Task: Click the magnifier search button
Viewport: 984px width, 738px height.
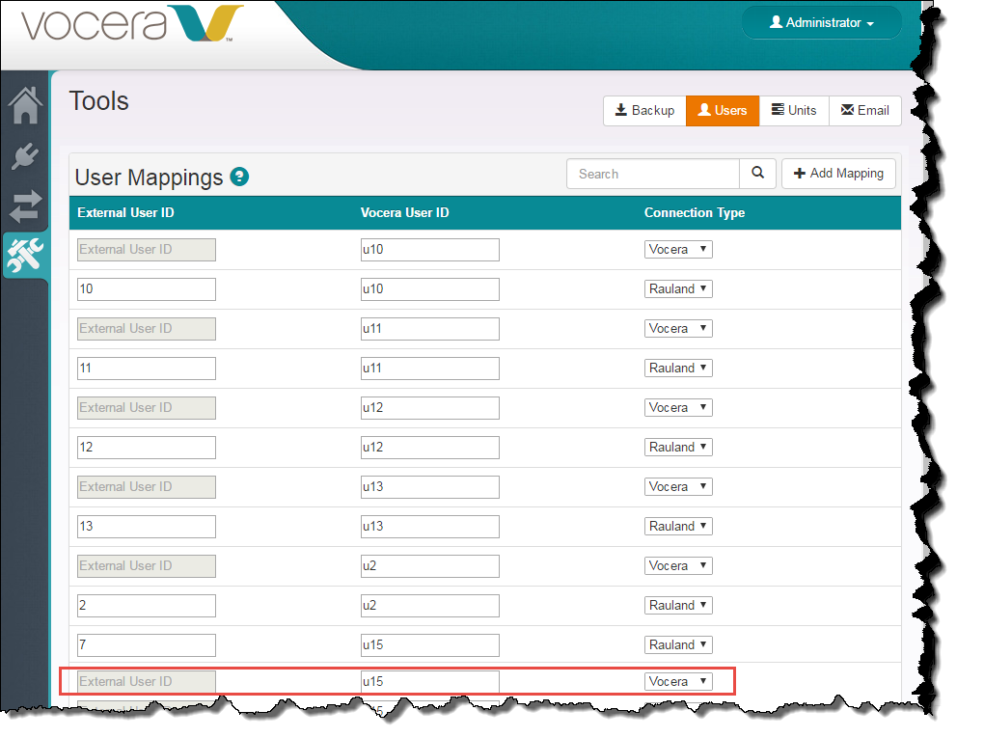Action: pyautogui.click(x=757, y=174)
